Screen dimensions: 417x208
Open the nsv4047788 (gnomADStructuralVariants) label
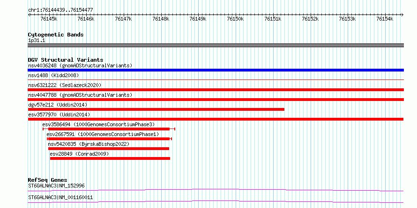coord(80,95)
